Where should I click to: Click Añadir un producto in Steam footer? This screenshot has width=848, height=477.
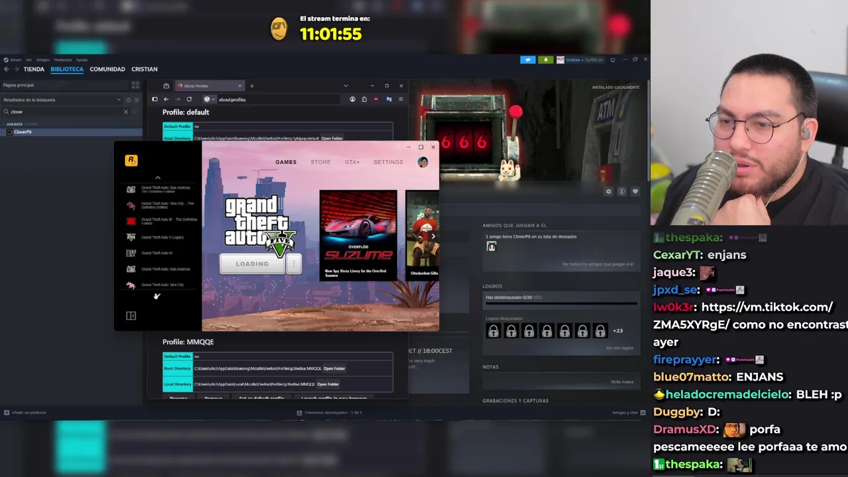pos(25,413)
